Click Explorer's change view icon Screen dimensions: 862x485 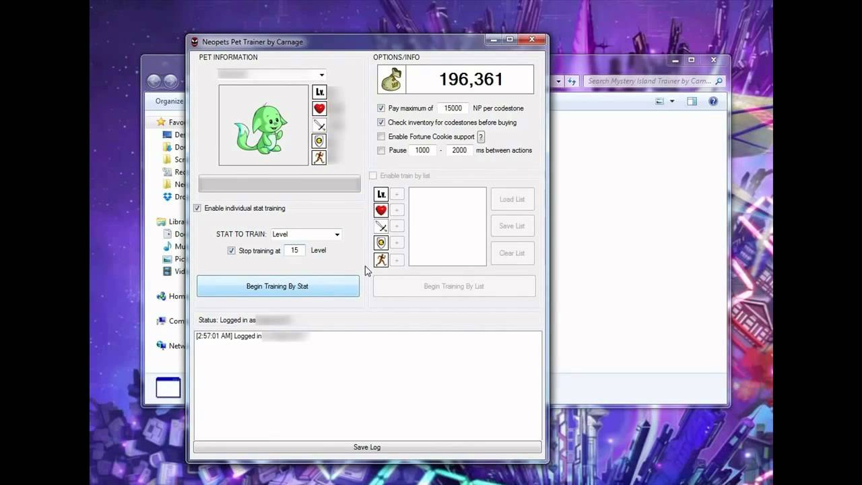click(660, 102)
